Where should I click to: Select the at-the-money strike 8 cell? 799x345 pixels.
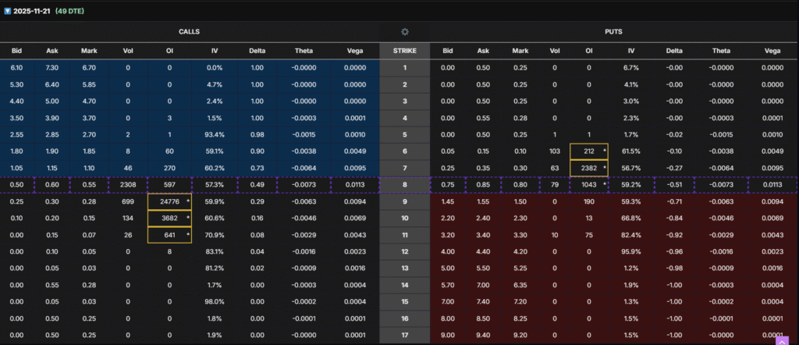click(404, 185)
